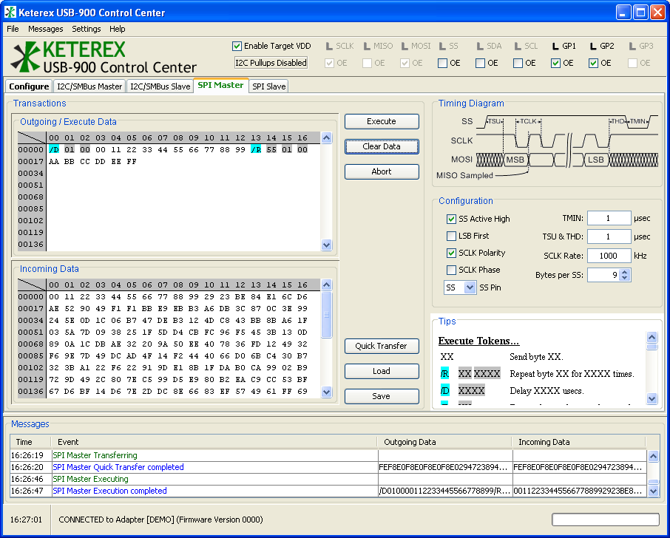Toggle the SCLK Phase checkbox
670x538 pixels.
point(451,270)
